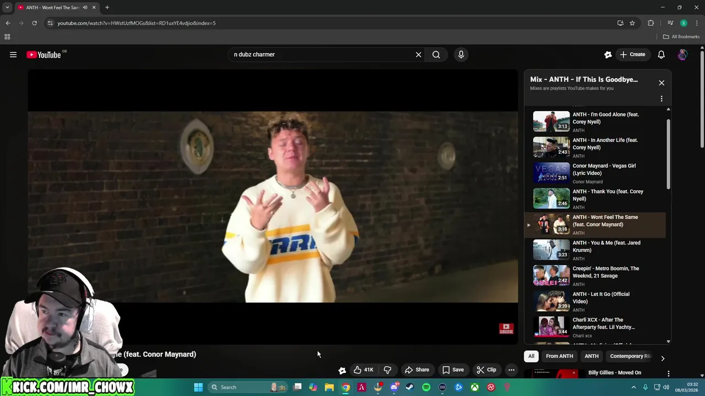
Task: Go back in browser history
Action: pyautogui.click(x=8, y=23)
